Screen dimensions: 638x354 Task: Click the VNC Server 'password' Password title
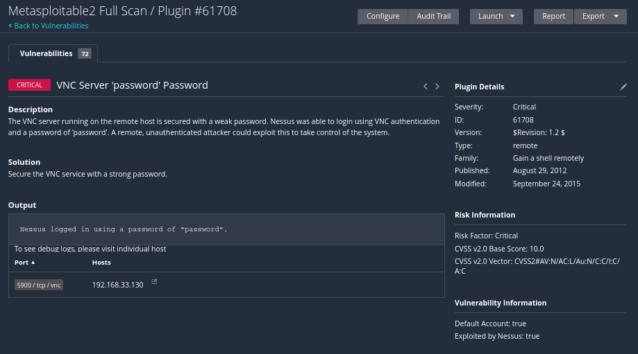(132, 85)
